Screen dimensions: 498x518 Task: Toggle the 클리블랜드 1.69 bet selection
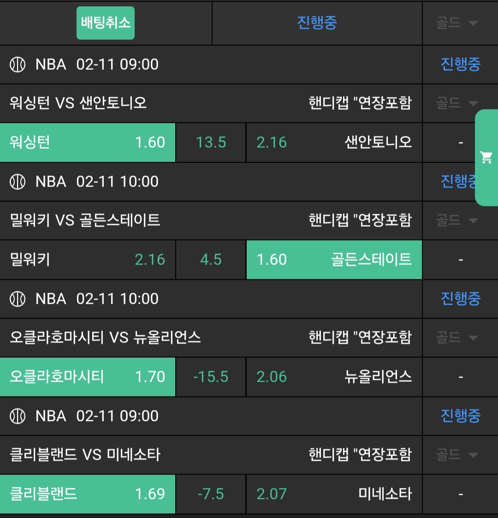click(88, 494)
